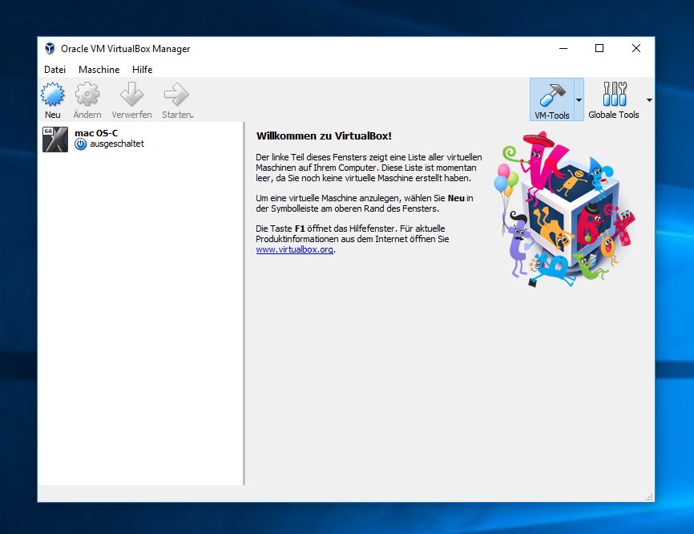Click the mac OS-C 64-bit OS icon
Image resolution: width=694 pixels, height=534 pixels.
point(55,140)
